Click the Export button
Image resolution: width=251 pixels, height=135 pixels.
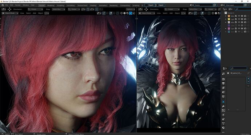(x=150, y=5)
